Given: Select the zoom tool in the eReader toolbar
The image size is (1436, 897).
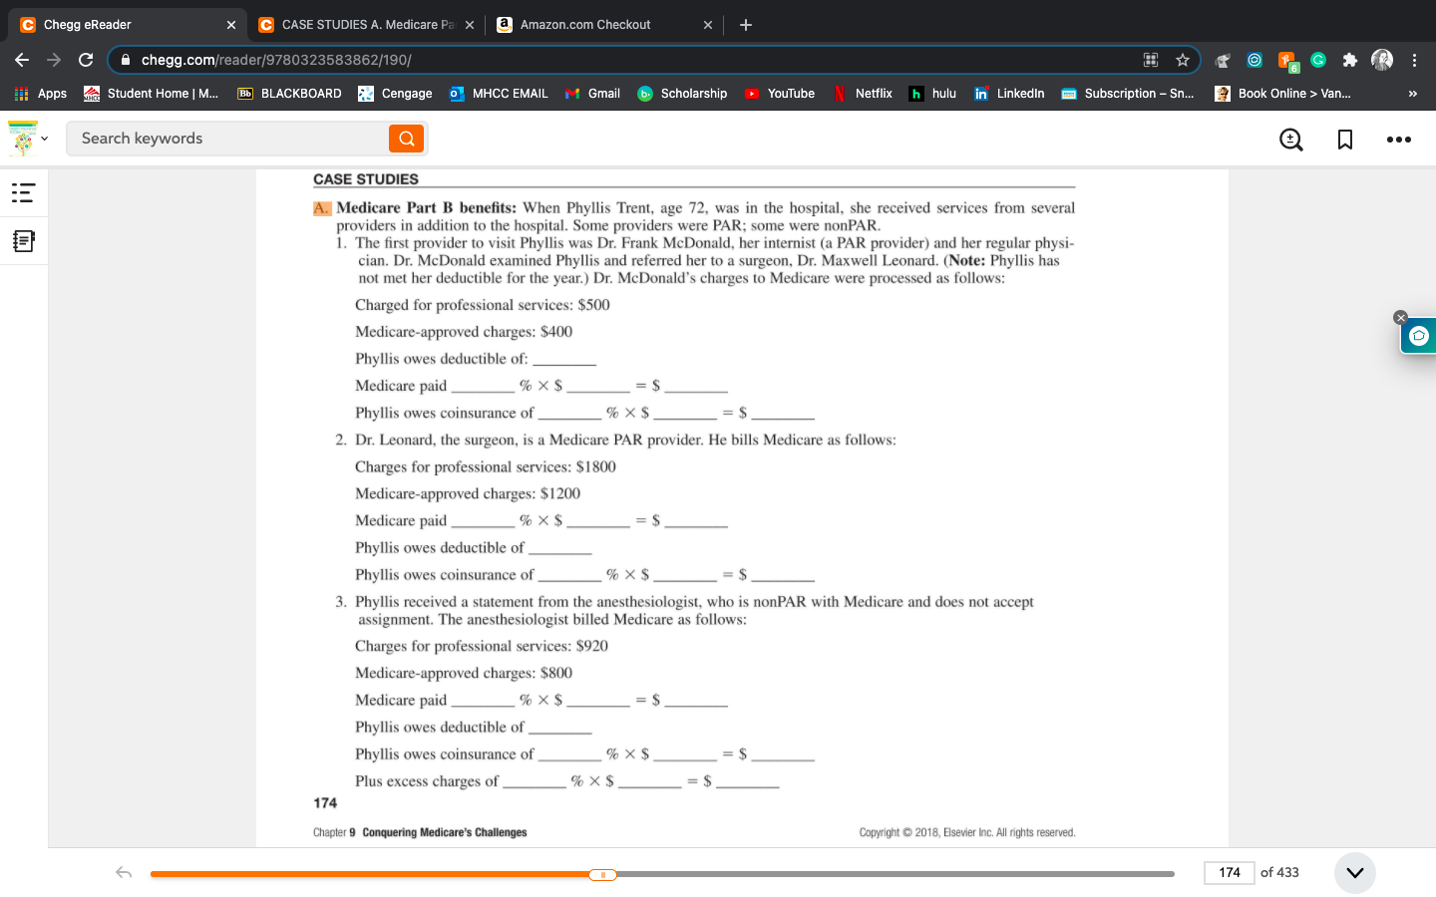Looking at the screenshot, I should point(1290,140).
